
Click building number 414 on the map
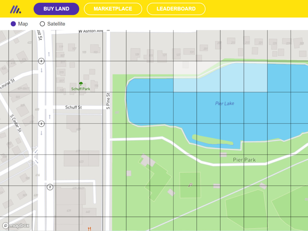[24, 59]
